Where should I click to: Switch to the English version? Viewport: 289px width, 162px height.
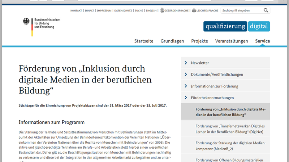point(151,11)
